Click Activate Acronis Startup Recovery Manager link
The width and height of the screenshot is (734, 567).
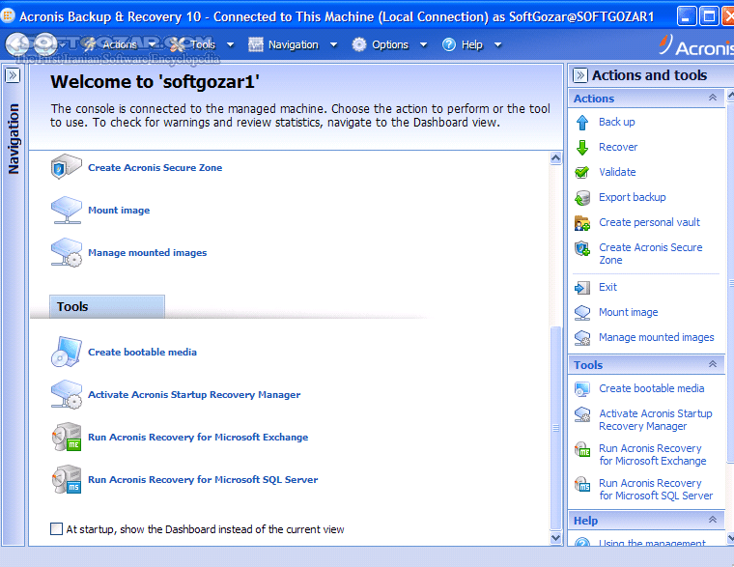[x=194, y=394]
